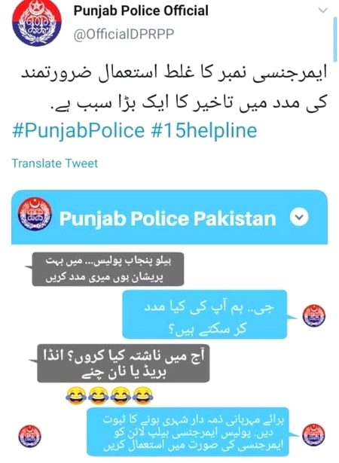
Task: Click the Punjab Police Official display name
Action: coord(141,11)
